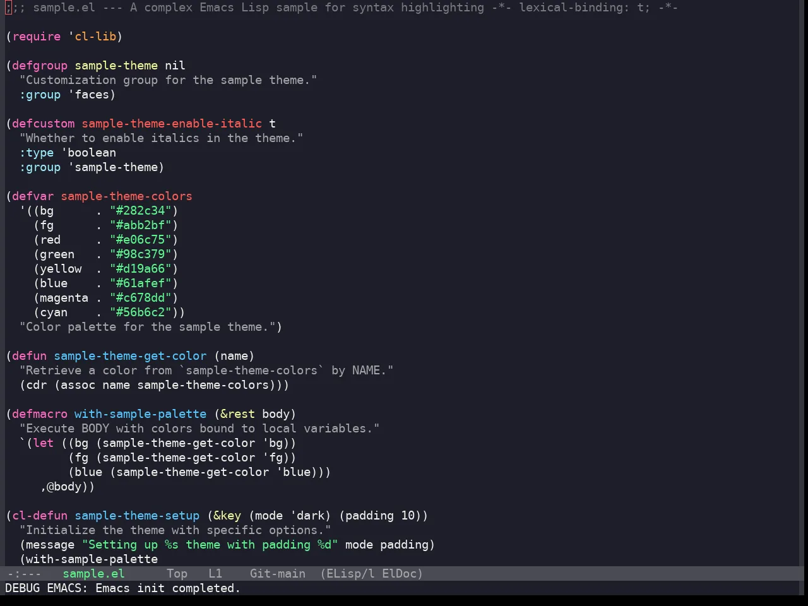Click the sample-theme-colors name after defvar
808x606 pixels.
(126, 196)
